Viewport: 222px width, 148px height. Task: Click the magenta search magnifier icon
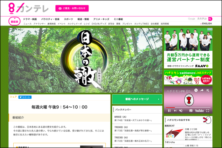point(210,18)
